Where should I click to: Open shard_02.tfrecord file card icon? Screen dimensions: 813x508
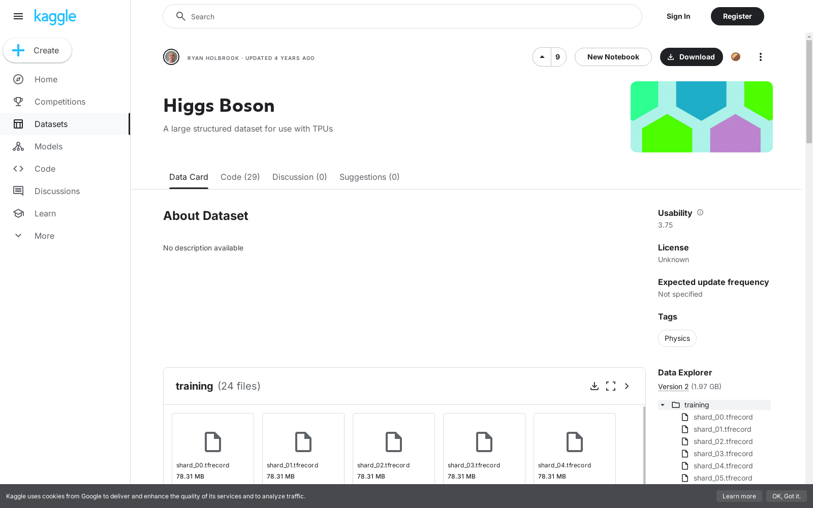tap(394, 441)
